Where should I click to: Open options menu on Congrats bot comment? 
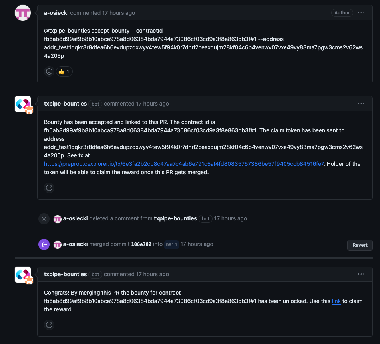pos(361,274)
